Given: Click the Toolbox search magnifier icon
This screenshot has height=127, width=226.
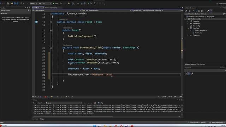Looking at the screenshot, I should tap(28, 11).
